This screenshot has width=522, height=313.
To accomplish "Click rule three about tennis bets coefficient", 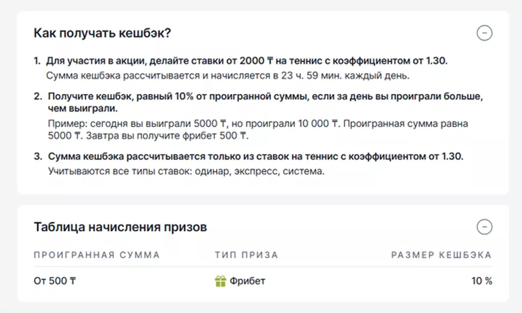I will point(256,156).
